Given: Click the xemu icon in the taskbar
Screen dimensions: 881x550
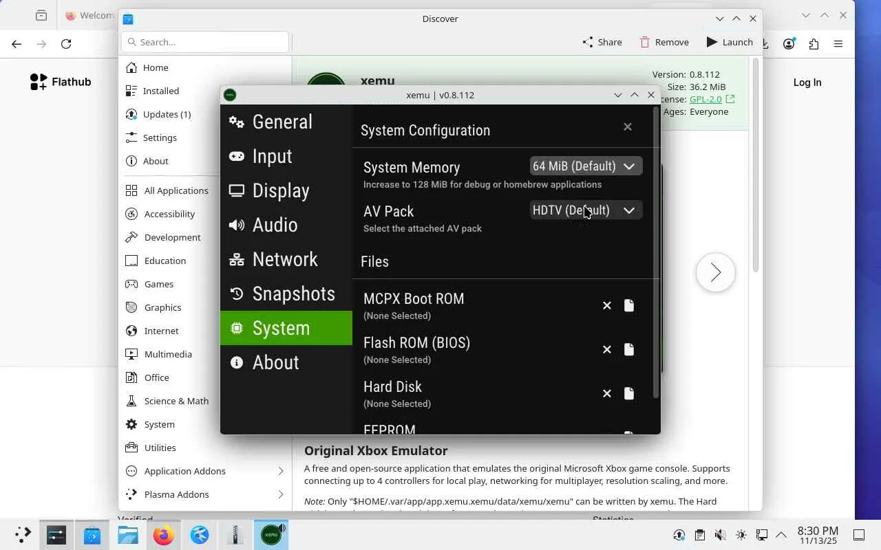Looking at the screenshot, I should (271, 535).
